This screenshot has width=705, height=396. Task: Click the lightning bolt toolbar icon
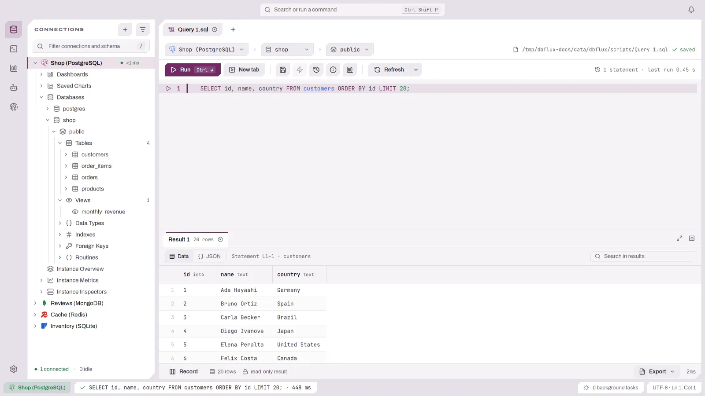point(300,70)
